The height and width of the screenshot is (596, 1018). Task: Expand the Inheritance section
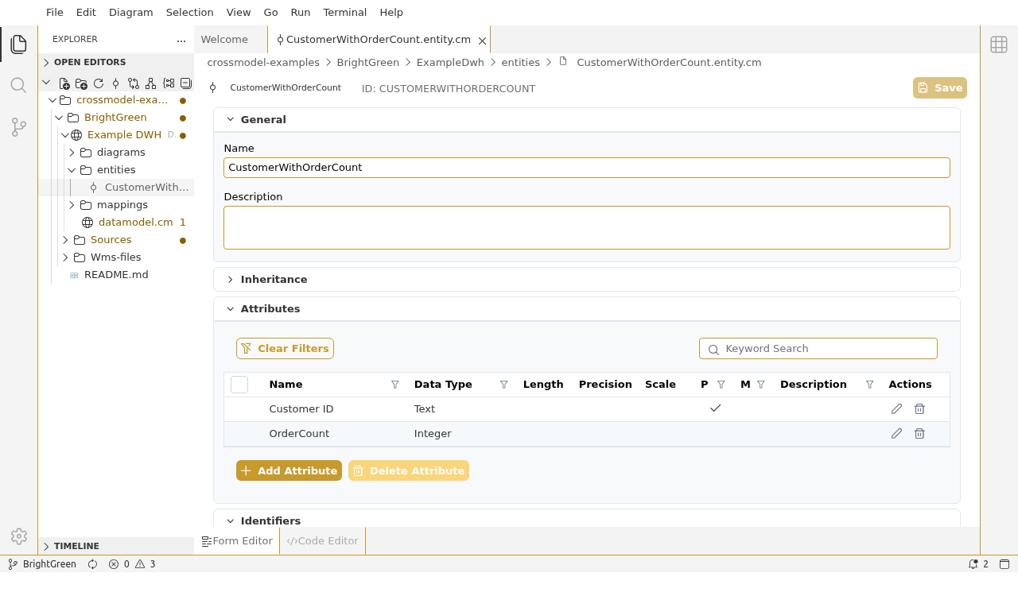coord(231,280)
